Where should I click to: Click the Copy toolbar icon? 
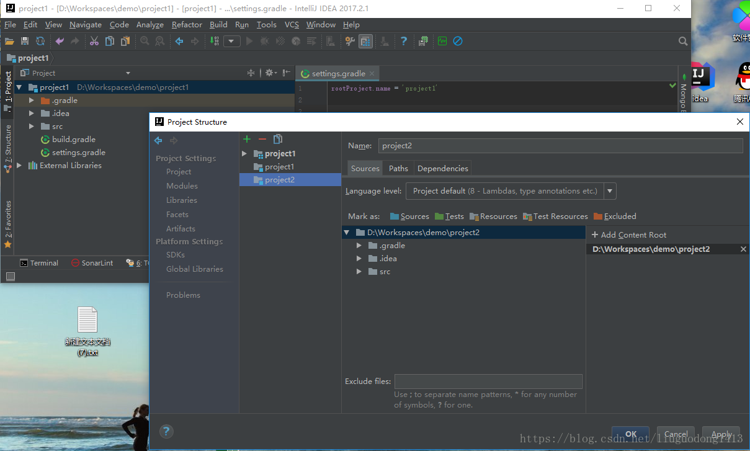pos(110,41)
